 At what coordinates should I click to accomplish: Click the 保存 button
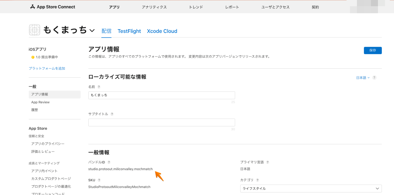click(x=373, y=50)
